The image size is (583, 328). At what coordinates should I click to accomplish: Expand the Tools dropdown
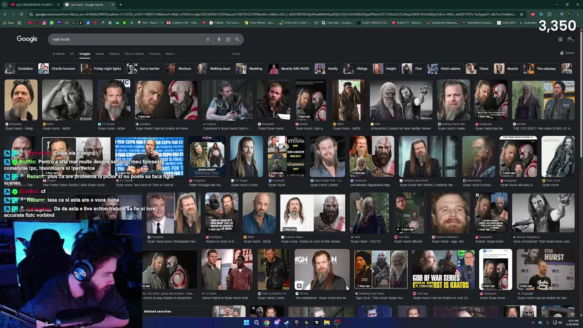(237, 54)
